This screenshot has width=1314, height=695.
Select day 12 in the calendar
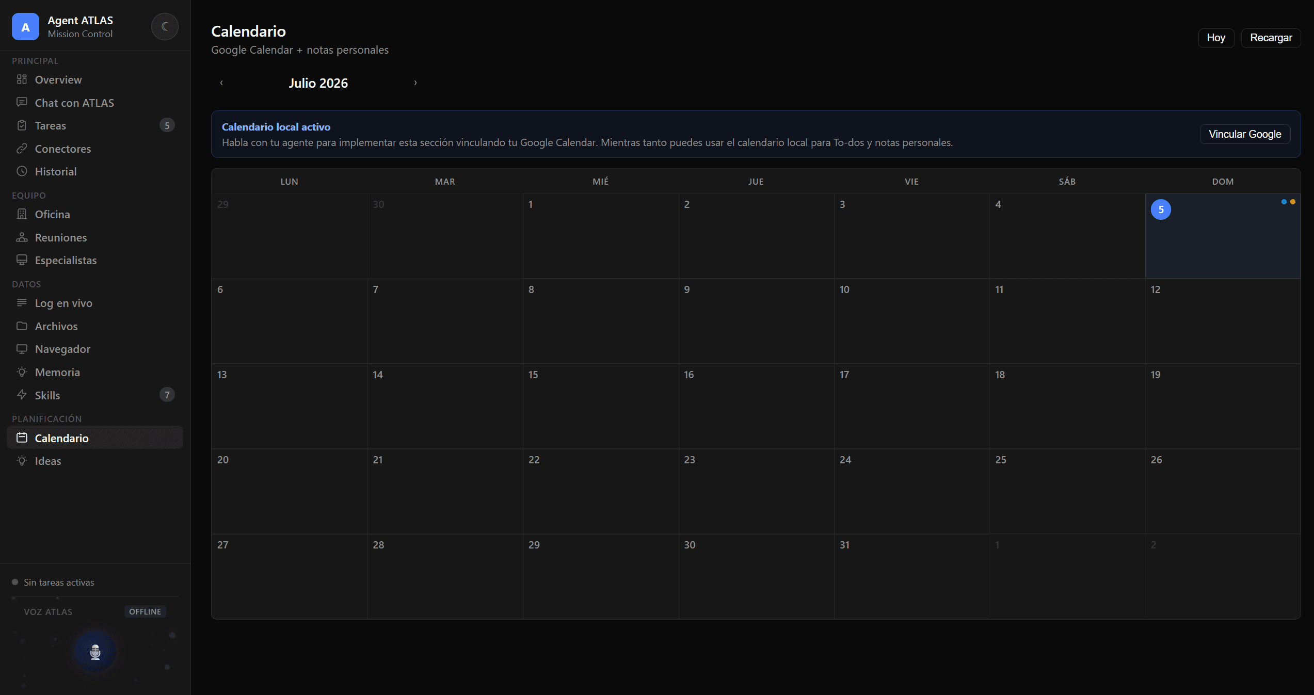pyautogui.click(x=1223, y=321)
